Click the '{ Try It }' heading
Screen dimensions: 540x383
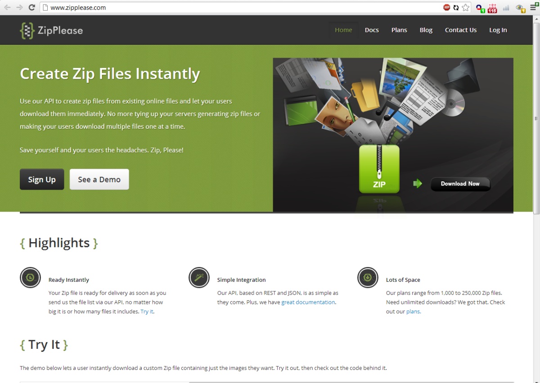44,344
